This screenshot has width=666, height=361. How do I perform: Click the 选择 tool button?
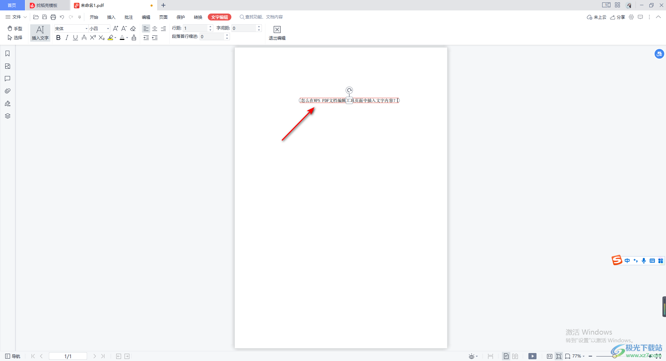coord(15,37)
